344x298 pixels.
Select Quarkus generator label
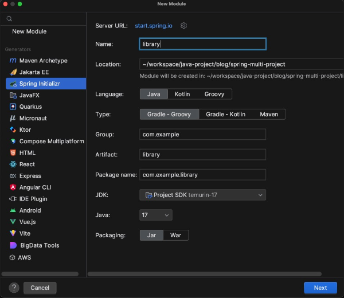pyautogui.click(x=31, y=107)
